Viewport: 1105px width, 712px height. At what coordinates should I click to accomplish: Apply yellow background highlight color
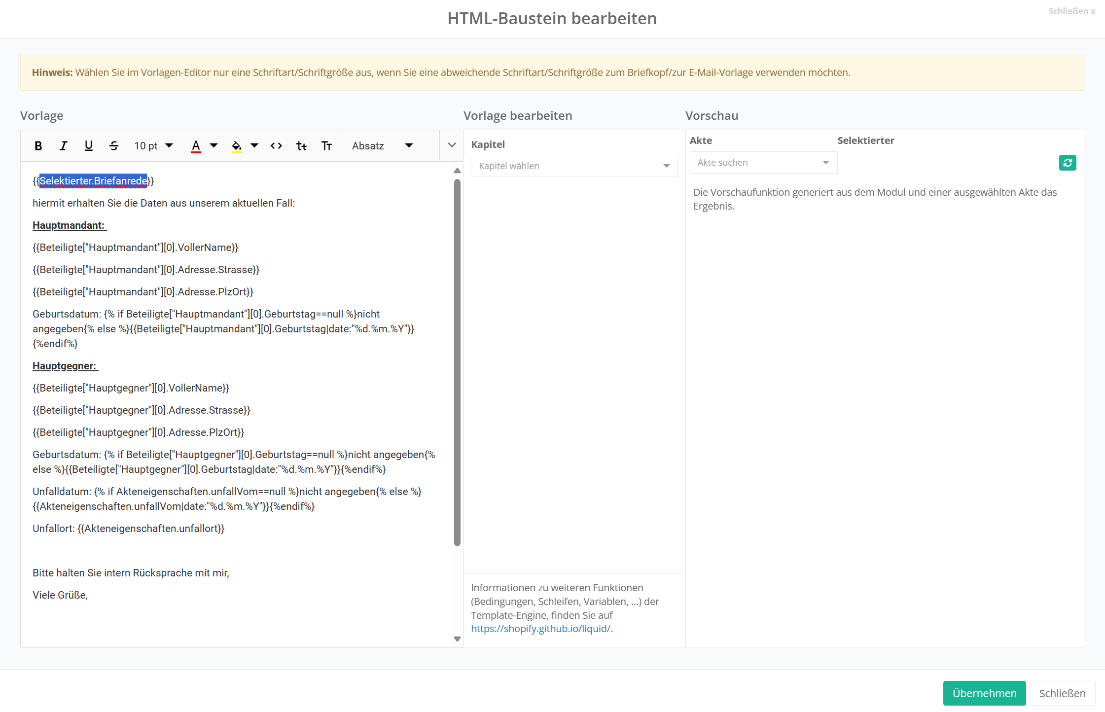237,146
